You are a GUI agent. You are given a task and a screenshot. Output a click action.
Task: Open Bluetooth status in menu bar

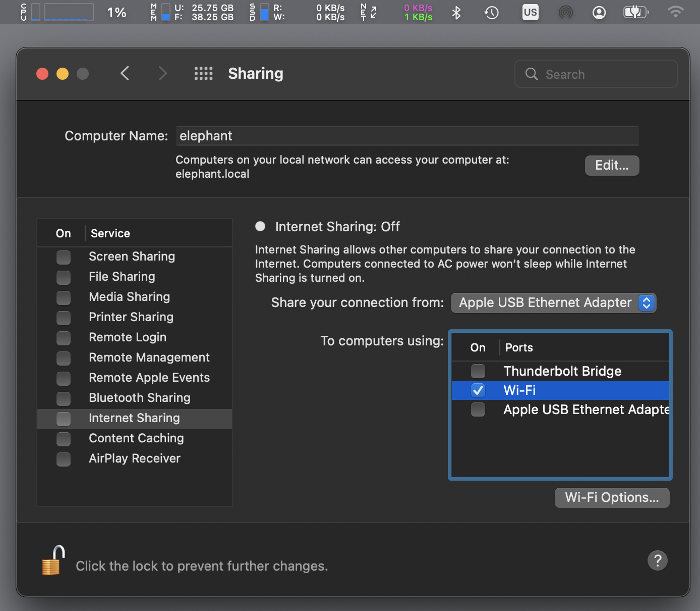[x=456, y=13]
